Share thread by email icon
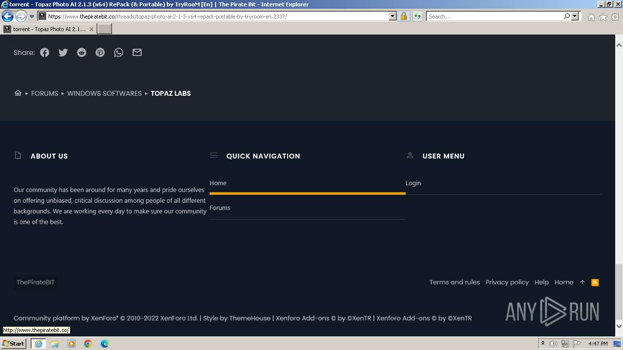The width and height of the screenshot is (623, 350). pos(137,52)
